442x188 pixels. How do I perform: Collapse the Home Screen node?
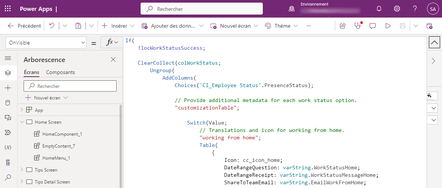pyautogui.click(x=22, y=122)
